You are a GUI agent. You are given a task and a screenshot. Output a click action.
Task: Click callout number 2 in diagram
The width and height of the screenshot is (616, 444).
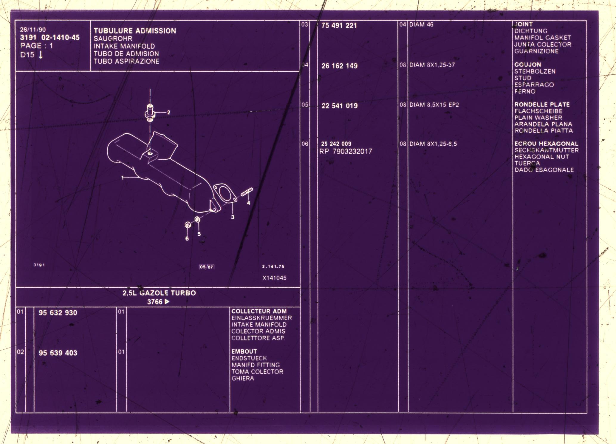(x=169, y=112)
